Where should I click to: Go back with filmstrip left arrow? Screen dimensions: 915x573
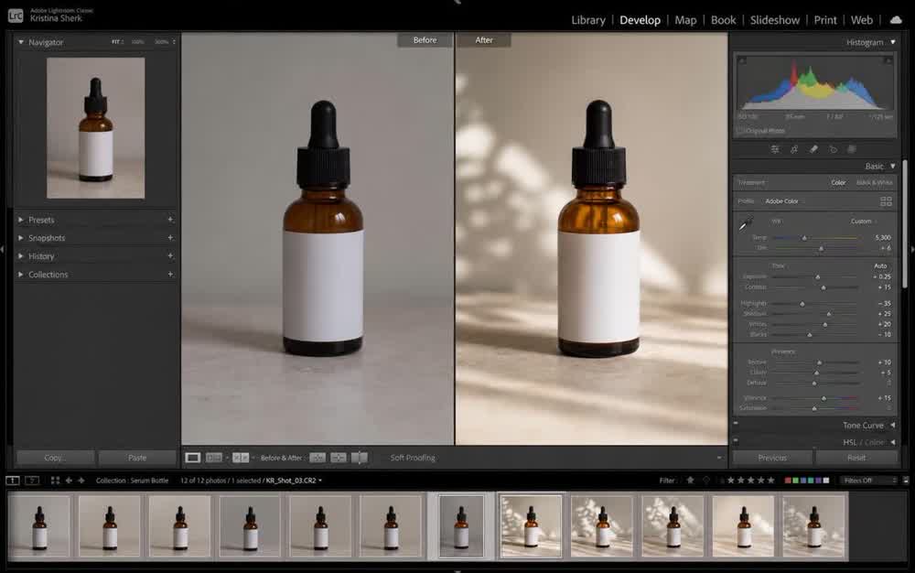pyautogui.click(x=69, y=481)
